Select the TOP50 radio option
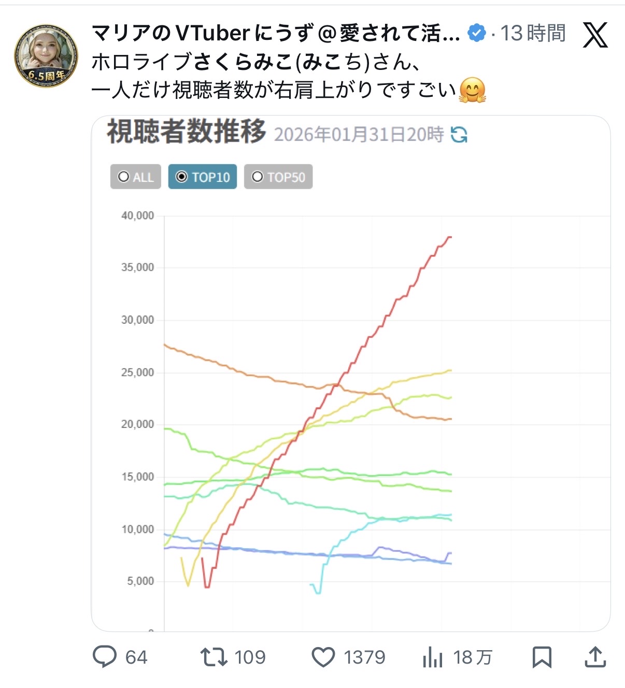The image size is (625, 688). pos(278,177)
